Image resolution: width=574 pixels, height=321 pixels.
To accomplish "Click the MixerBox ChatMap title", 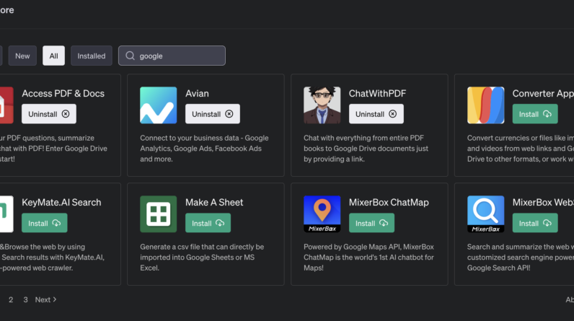I will [x=389, y=203].
